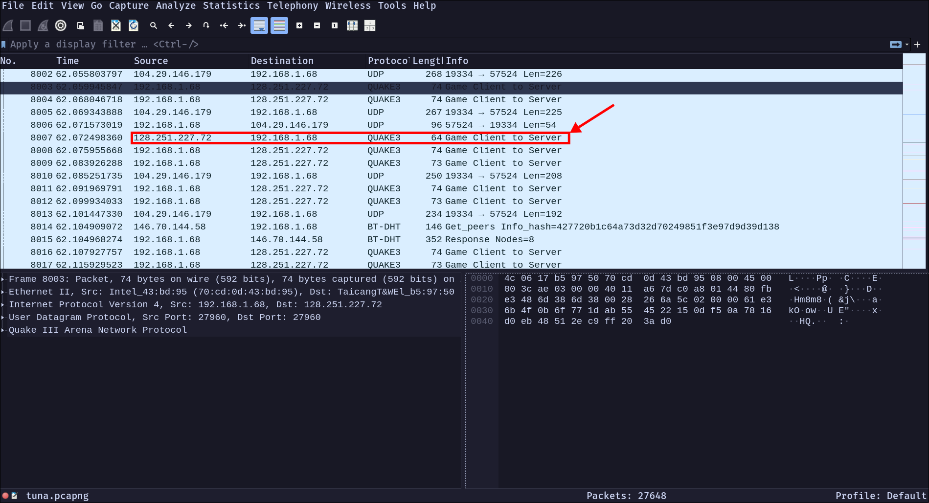Open the capture options gear icon

61,25
